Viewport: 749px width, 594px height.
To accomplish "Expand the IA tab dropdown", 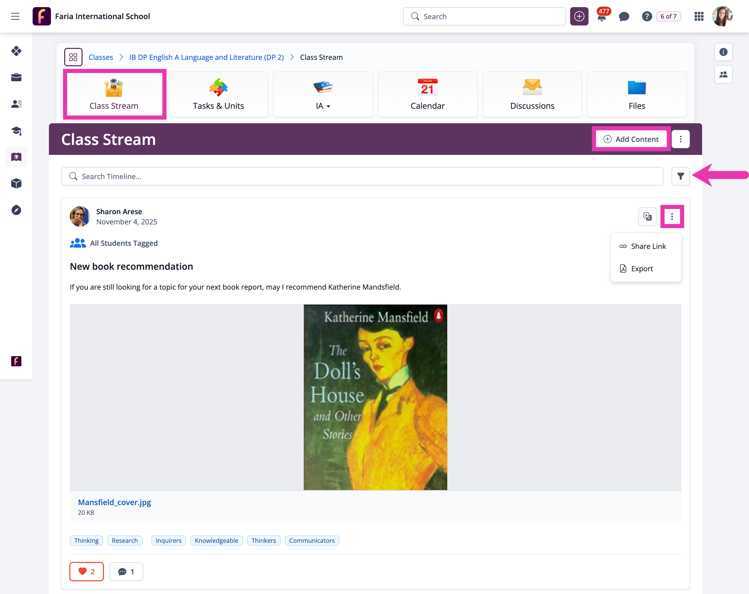I will 323,94.
